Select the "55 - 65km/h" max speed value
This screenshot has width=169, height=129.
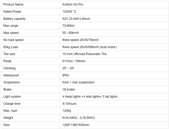point(71,33)
